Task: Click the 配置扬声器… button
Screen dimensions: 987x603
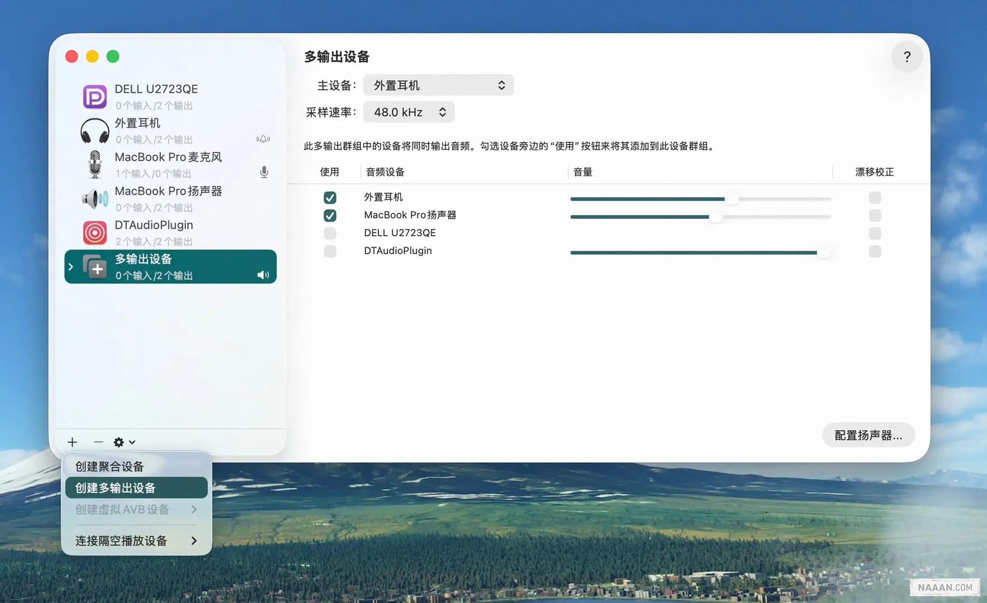Action: pos(868,435)
